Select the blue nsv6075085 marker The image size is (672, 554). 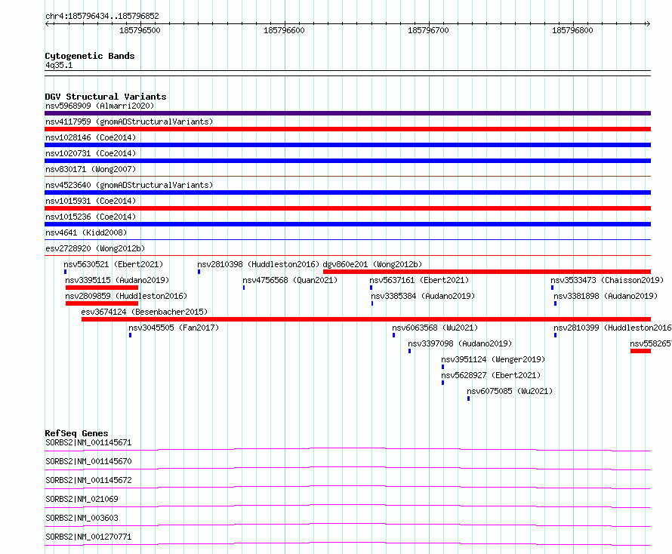coord(468,399)
